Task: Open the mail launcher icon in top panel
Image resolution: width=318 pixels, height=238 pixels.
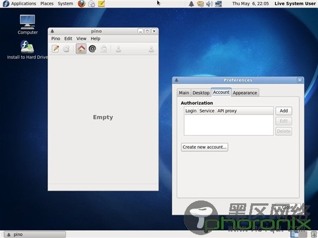Action: coord(91,3)
